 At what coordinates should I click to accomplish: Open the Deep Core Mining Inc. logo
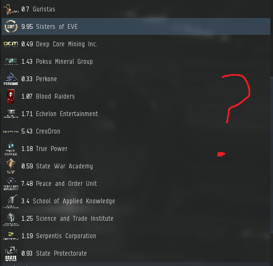click(x=11, y=44)
